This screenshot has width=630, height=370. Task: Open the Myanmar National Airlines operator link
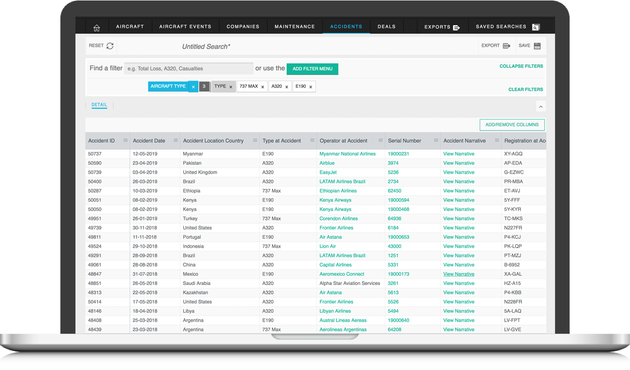click(x=347, y=154)
